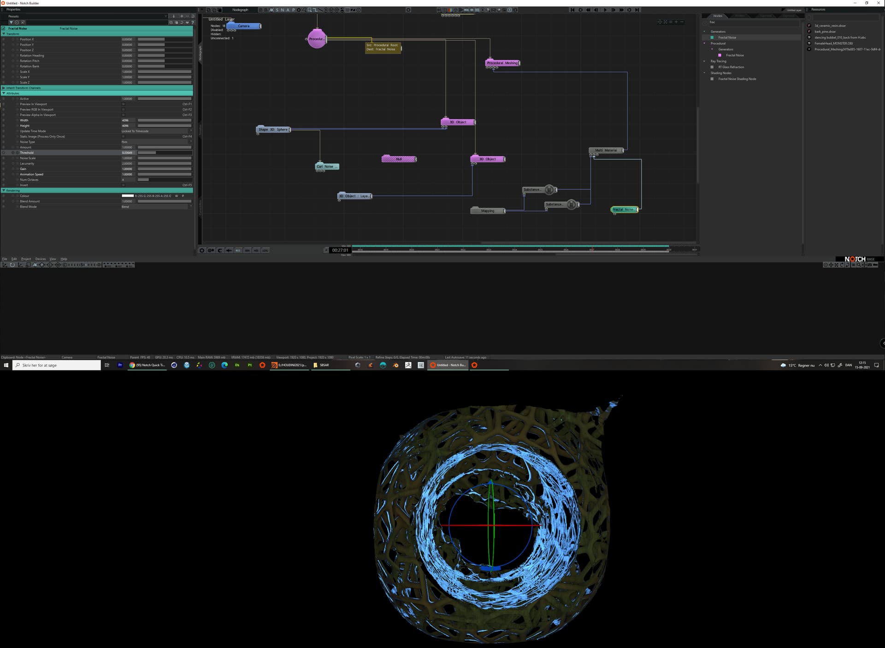The image size is (885, 648).
Task: Jump to start with first transport button
Action: (572, 10)
